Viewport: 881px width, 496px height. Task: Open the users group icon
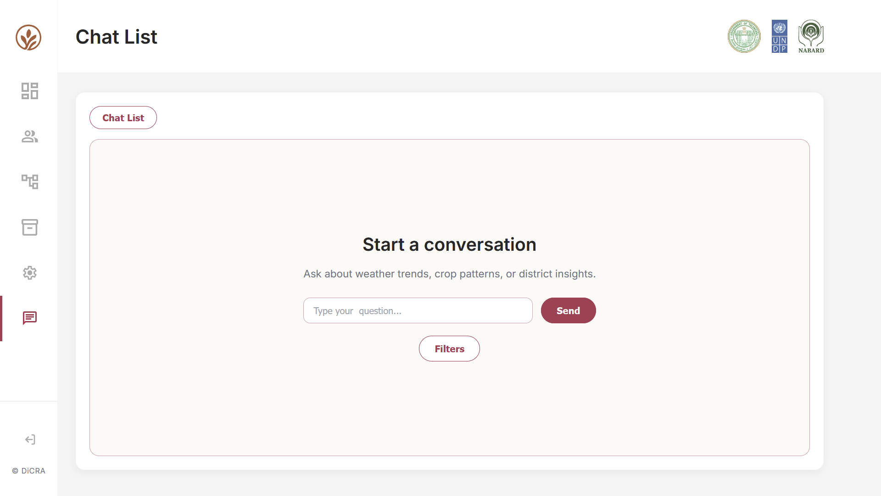(x=30, y=136)
